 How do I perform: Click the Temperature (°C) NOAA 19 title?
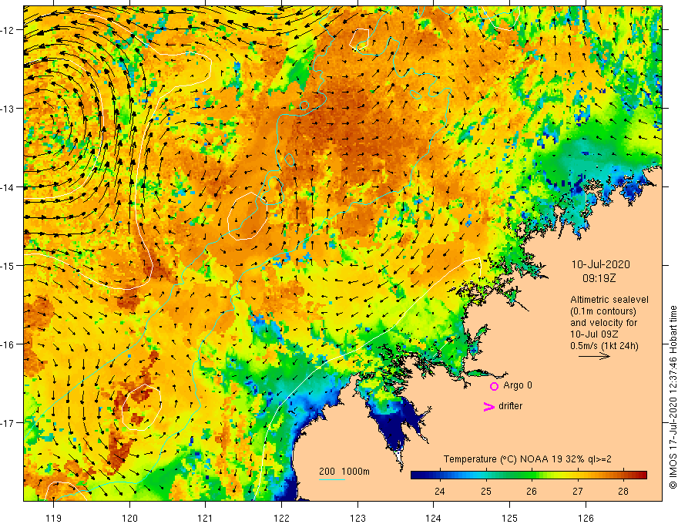[528, 459]
